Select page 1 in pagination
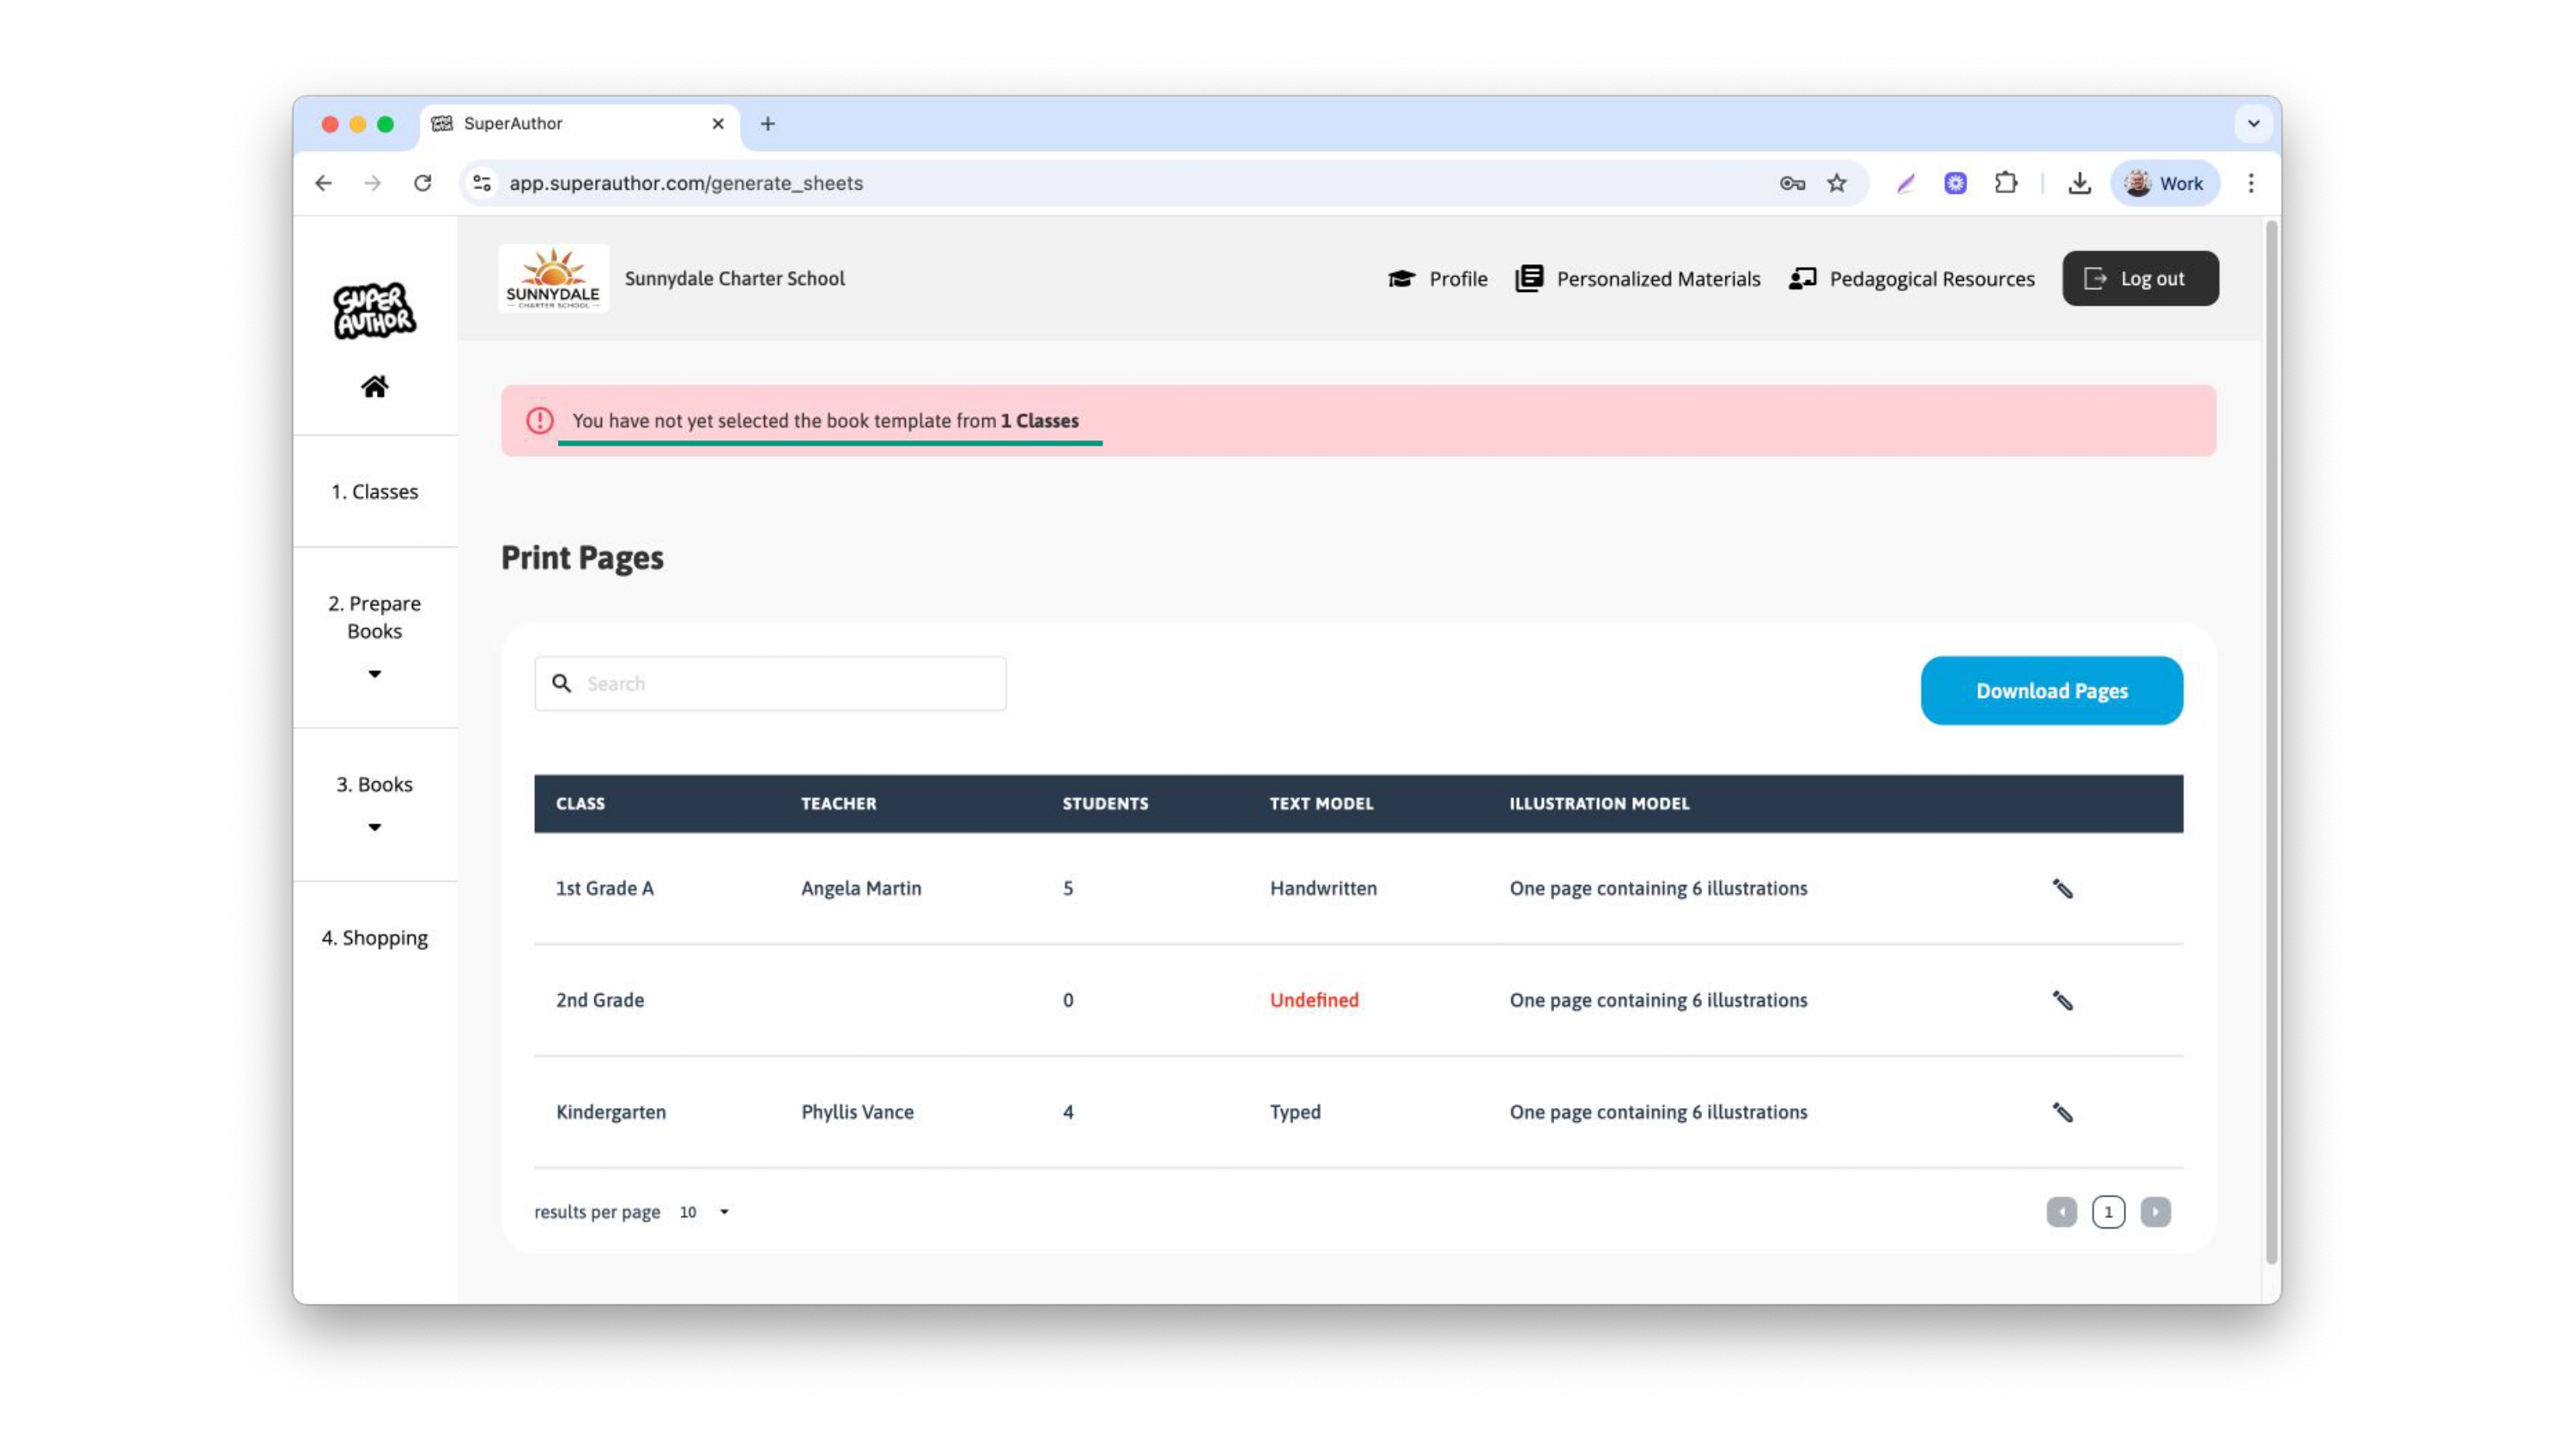The width and height of the screenshot is (2576, 1449). (x=2108, y=1211)
